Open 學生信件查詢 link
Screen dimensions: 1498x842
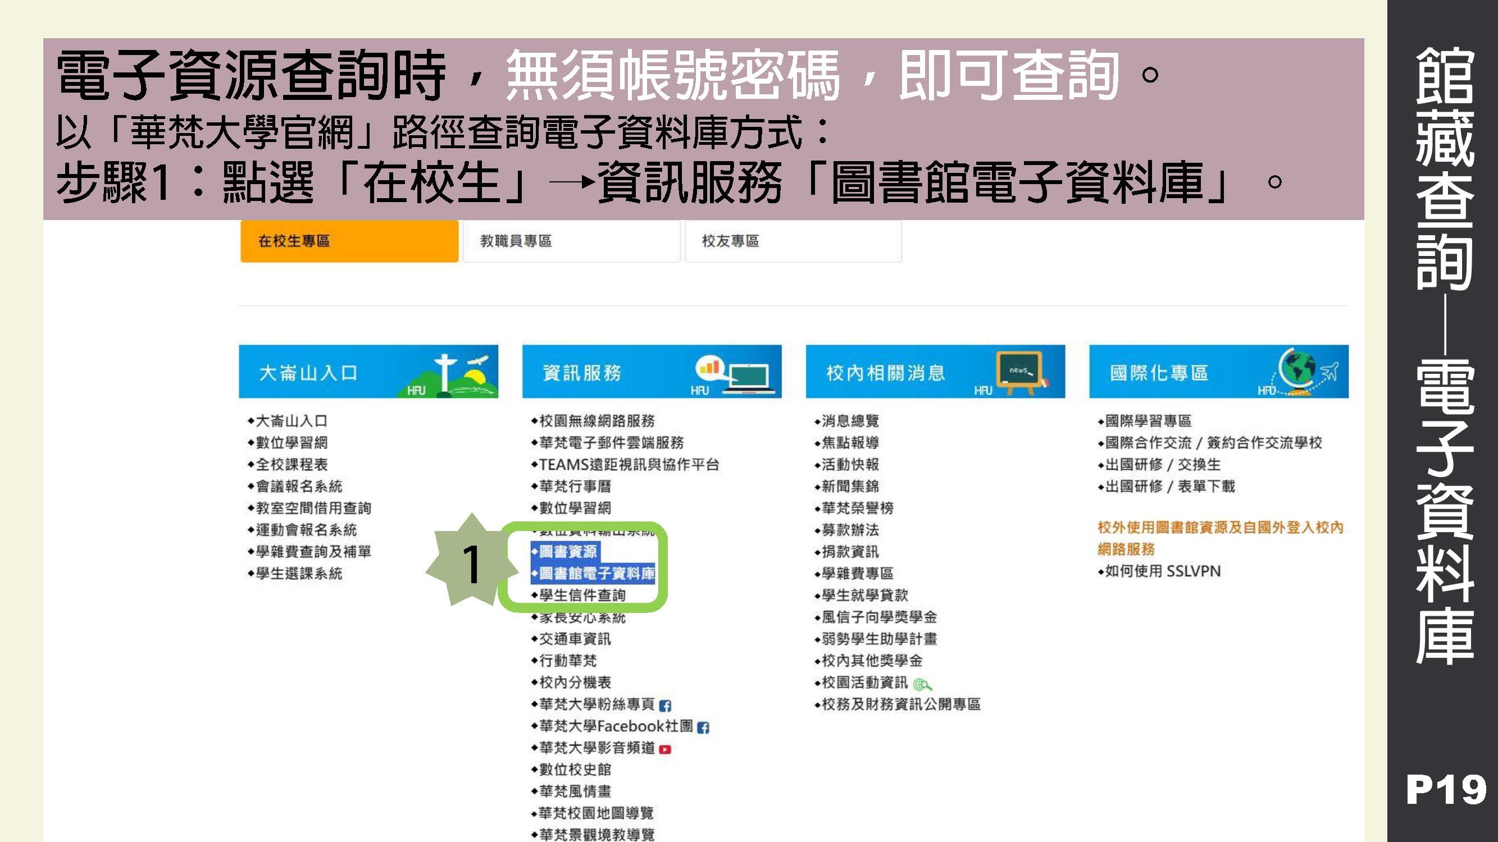click(x=582, y=595)
